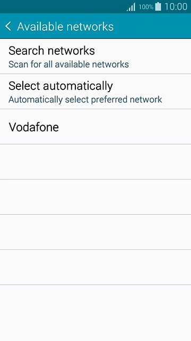Tap empty header space right of title

(x=152, y=27)
